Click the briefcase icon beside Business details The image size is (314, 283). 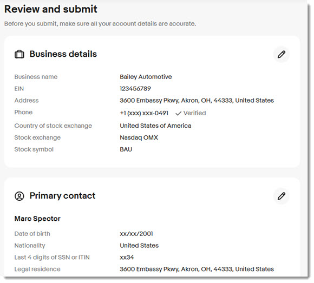pos(19,54)
